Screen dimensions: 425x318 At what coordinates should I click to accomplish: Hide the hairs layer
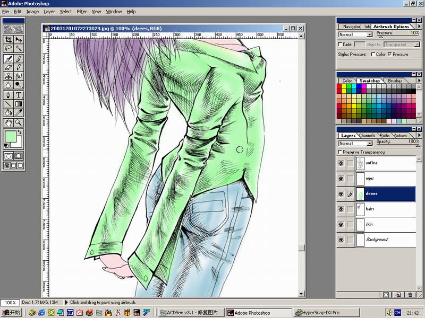click(341, 209)
